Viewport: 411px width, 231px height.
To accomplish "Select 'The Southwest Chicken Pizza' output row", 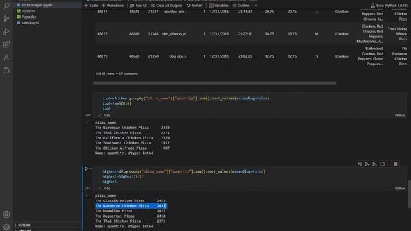I will click(132, 143).
